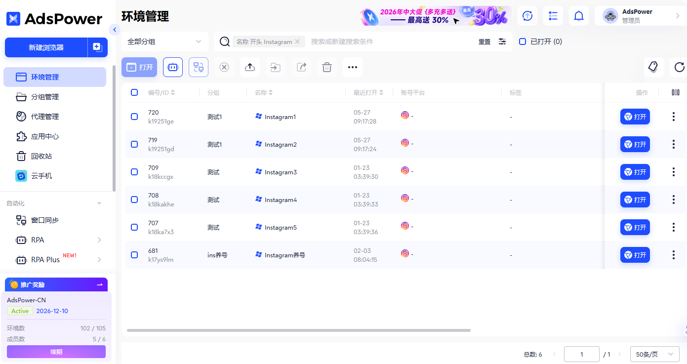
Task: Open the three-dot more actions toolbar menu
Action: (353, 67)
